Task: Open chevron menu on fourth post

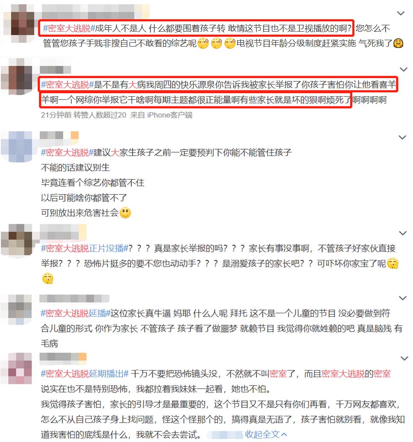Action: [402, 233]
